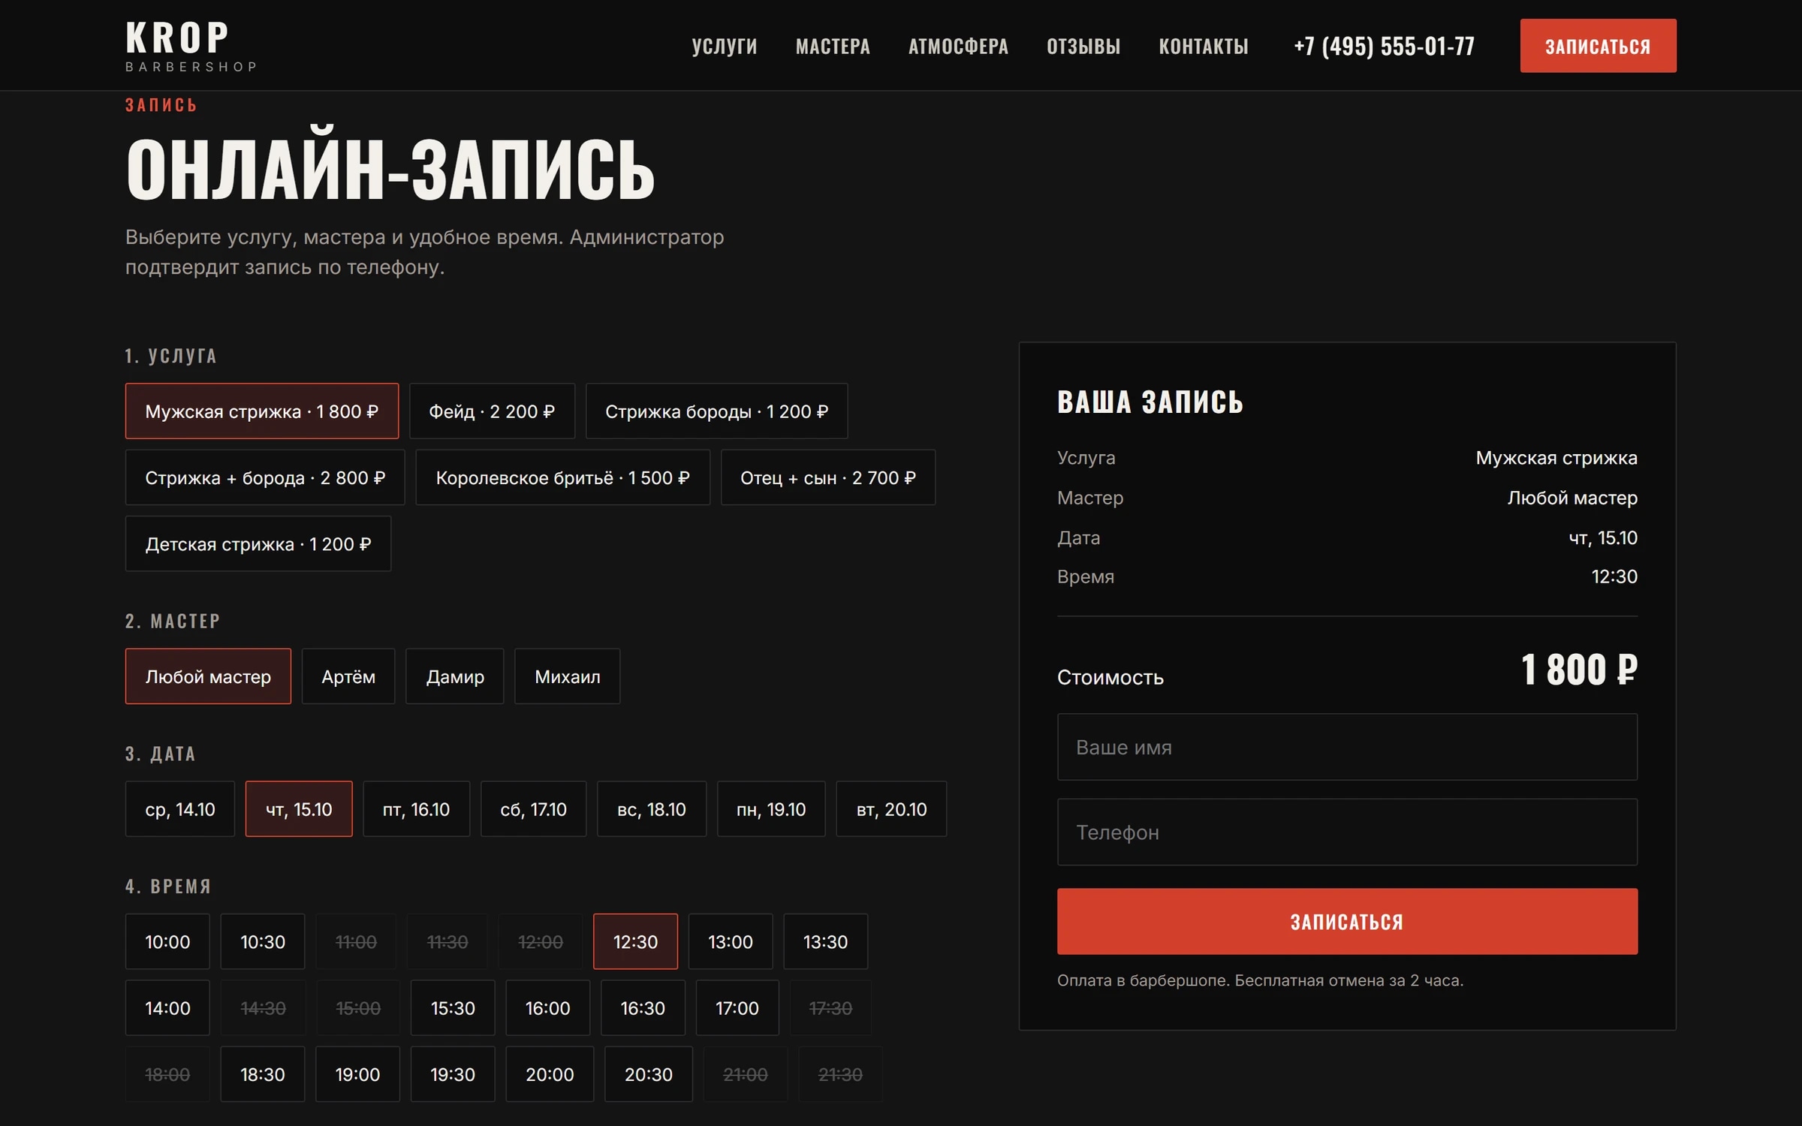Choose master Дамир
The height and width of the screenshot is (1126, 1802).
click(x=455, y=676)
